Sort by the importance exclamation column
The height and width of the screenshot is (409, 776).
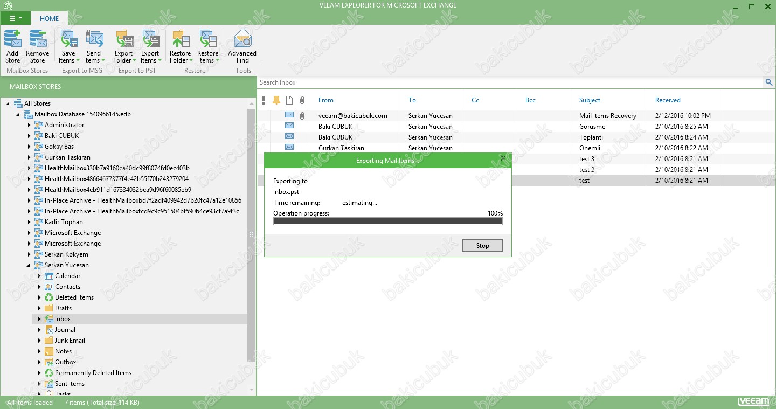(x=264, y=100)
